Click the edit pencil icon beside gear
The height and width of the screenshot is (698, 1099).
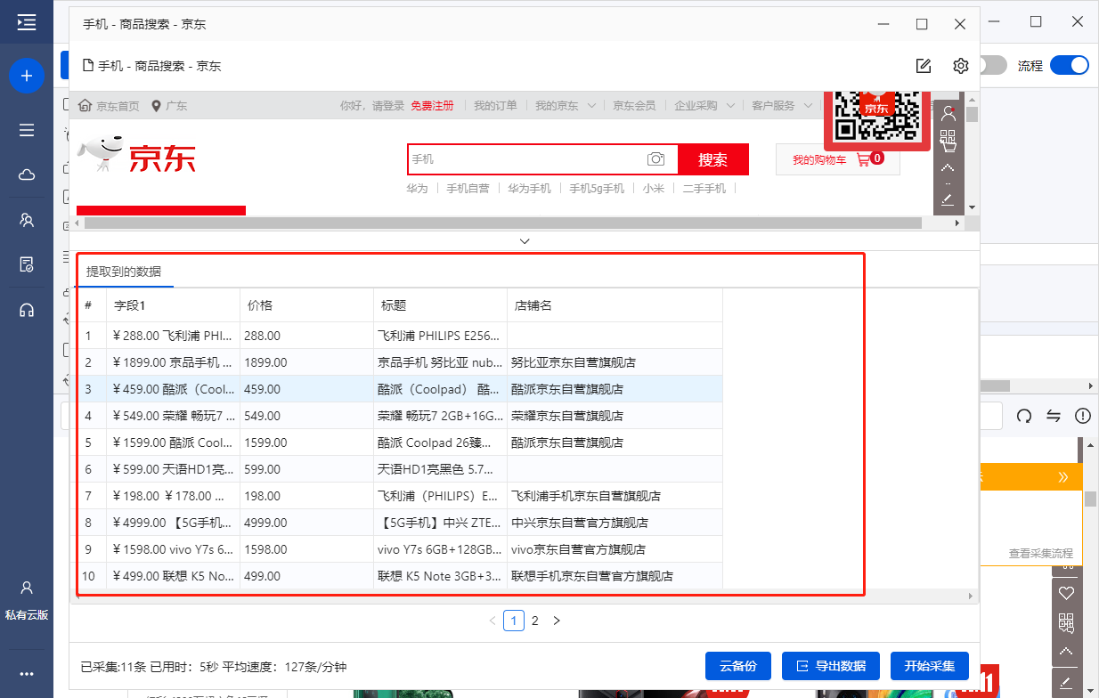924,66
